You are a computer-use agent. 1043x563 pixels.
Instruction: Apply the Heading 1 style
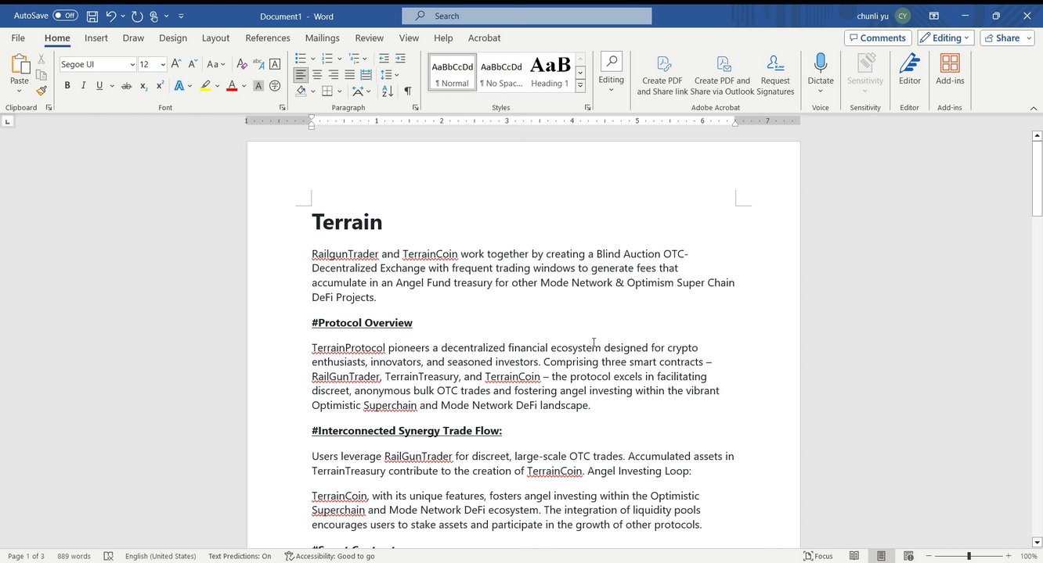click(550, 73)
